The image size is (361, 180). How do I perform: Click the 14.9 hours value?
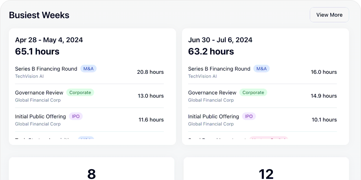[x=324, y=96]
